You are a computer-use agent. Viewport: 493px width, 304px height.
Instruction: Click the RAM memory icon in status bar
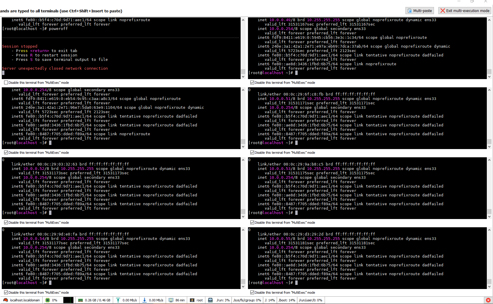coord(81,300)
